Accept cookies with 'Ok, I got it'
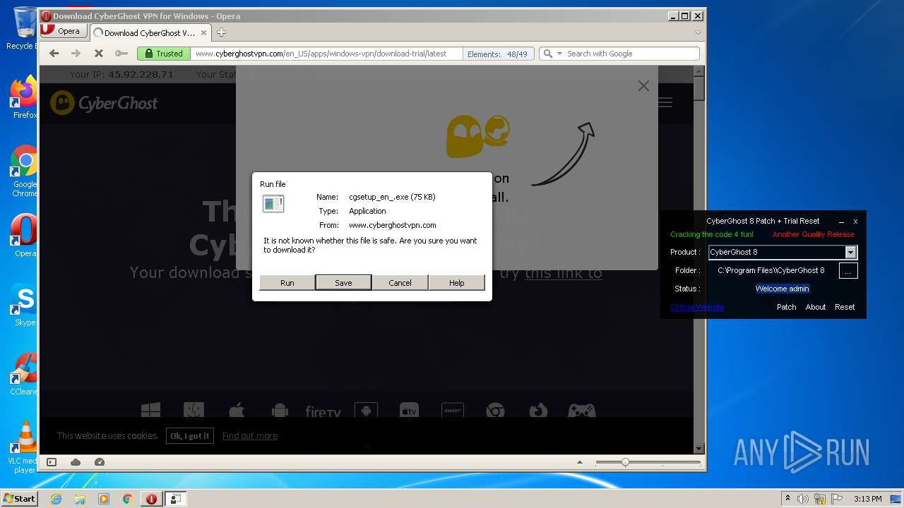This screenshot has height=508, width=904. click(x=190, y=436)
